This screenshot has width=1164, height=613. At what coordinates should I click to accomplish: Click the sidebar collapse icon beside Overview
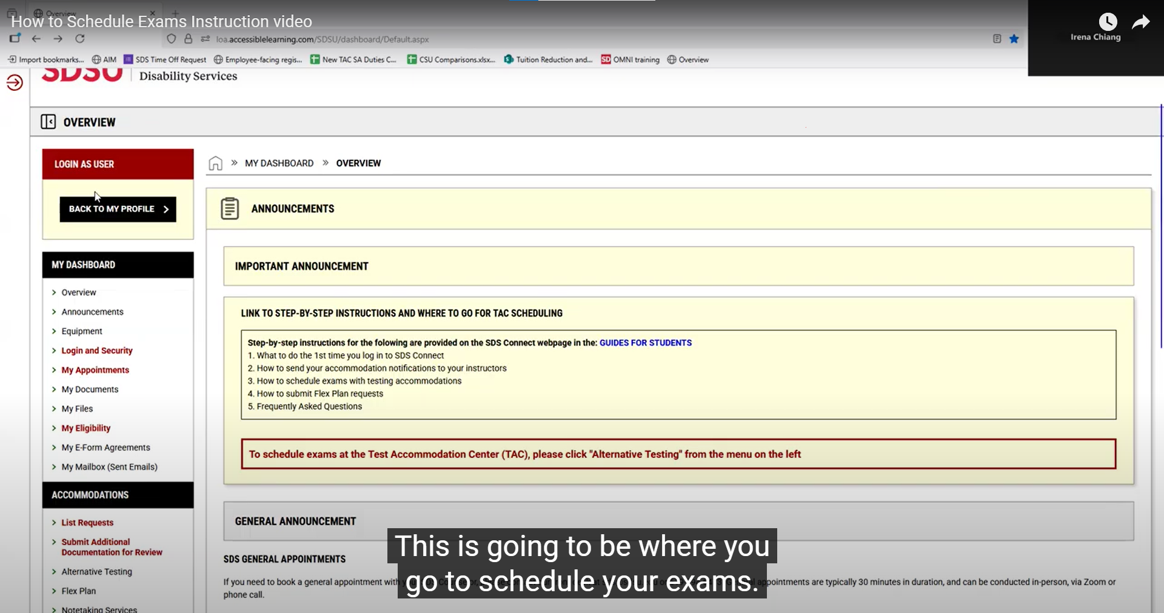(x=48, y=122)
